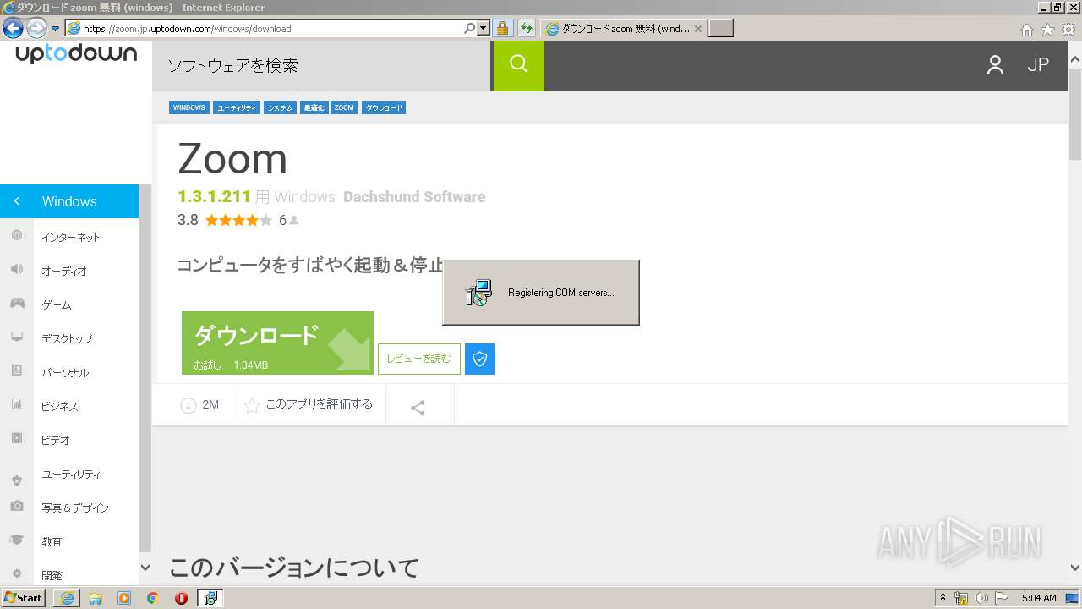Click the Internet Explorer back button
Screen dimensions: 1082x609
[x=13, y=28]
